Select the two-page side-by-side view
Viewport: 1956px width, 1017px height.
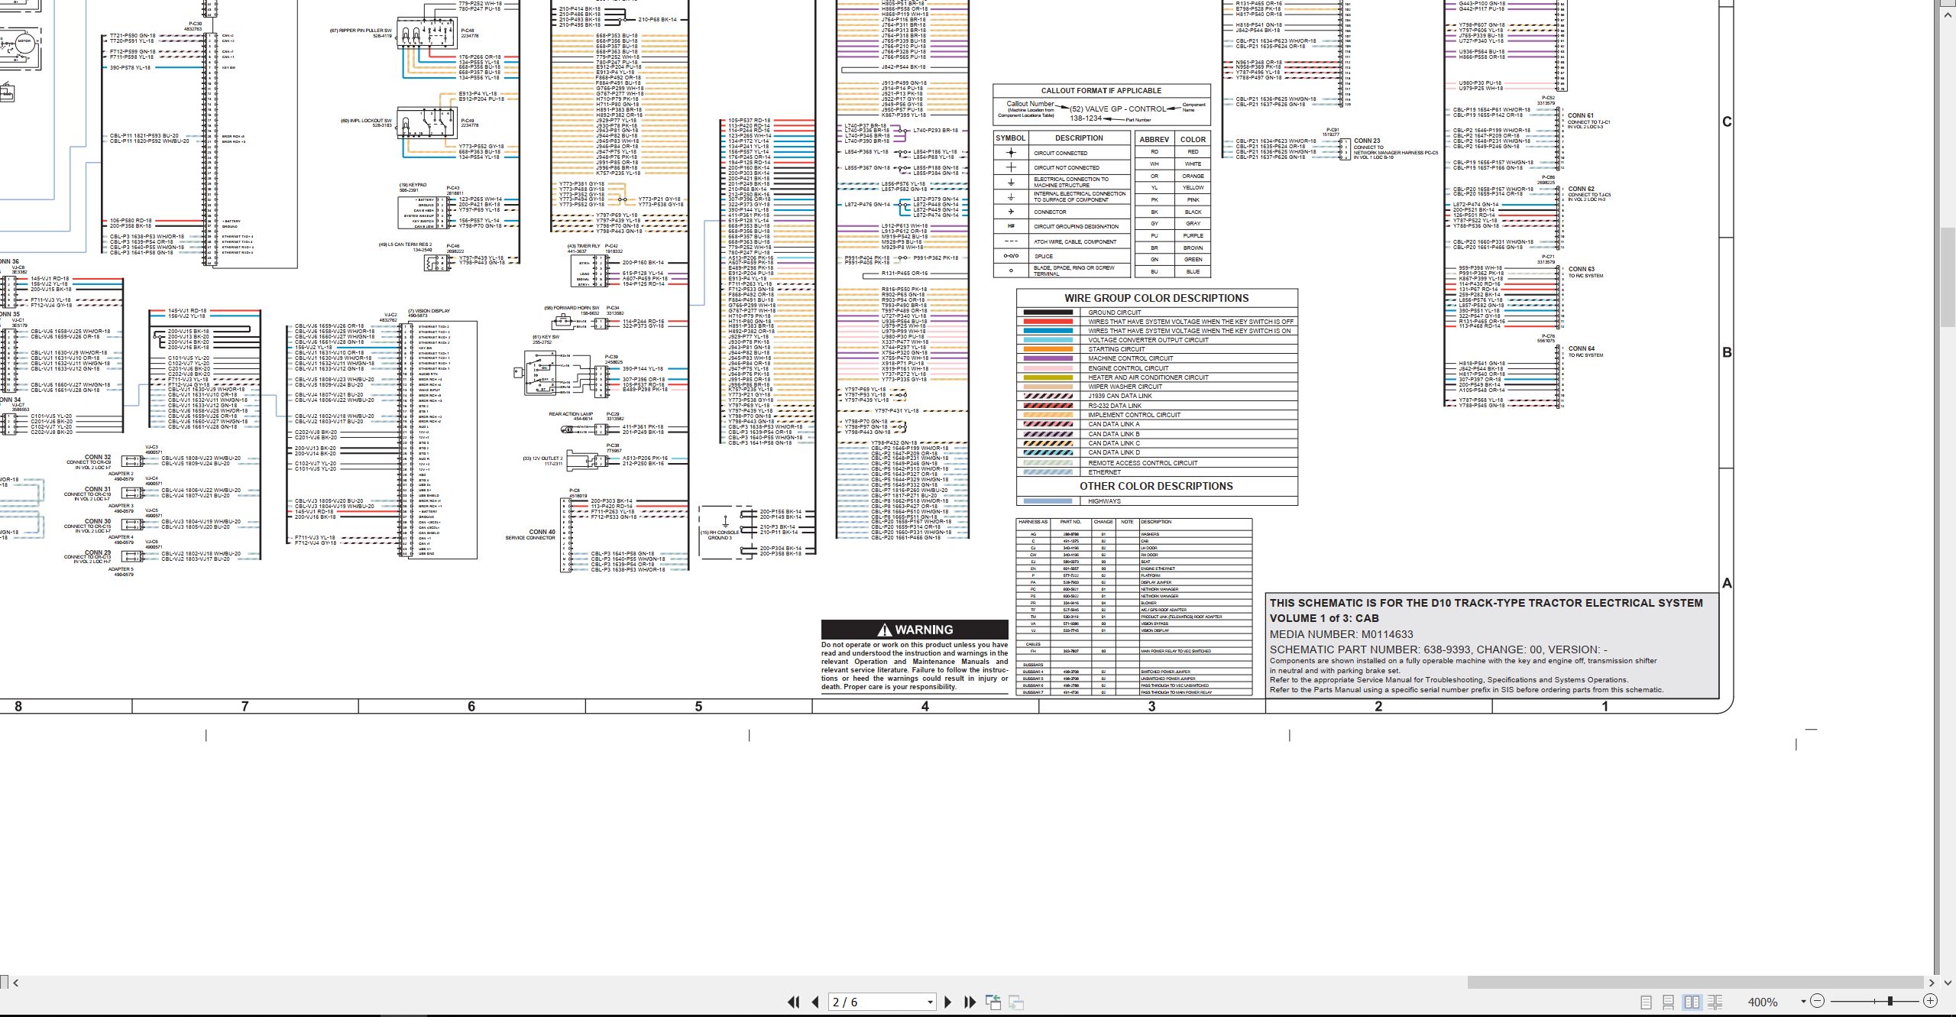coord(1692,1002)
